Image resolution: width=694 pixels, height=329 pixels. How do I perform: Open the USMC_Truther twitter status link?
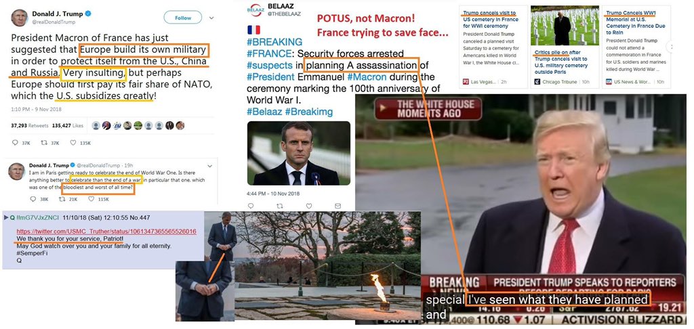[106, 232]
